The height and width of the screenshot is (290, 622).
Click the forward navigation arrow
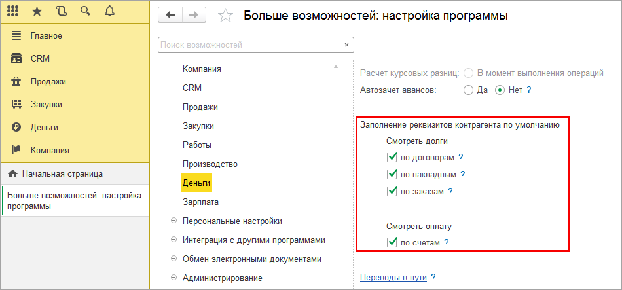click(193, 15)
